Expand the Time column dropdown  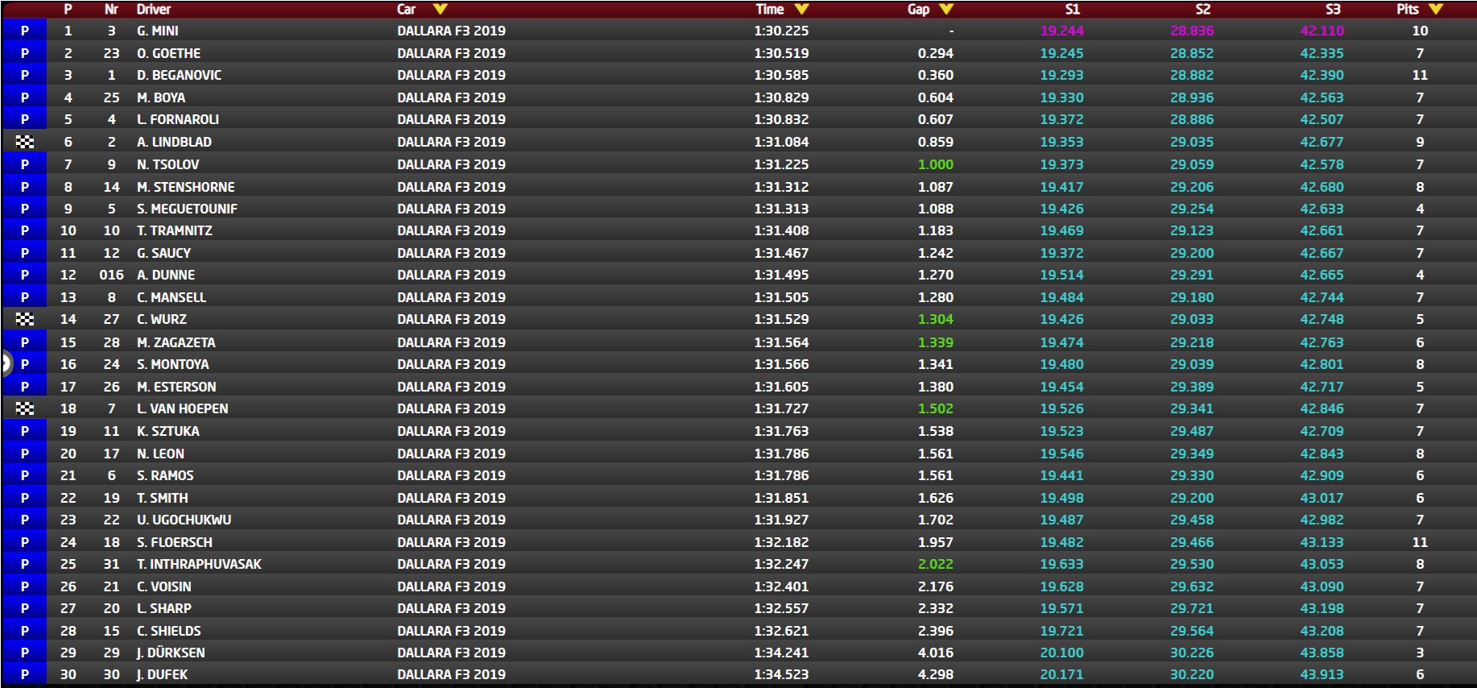[x=801, y=10]
